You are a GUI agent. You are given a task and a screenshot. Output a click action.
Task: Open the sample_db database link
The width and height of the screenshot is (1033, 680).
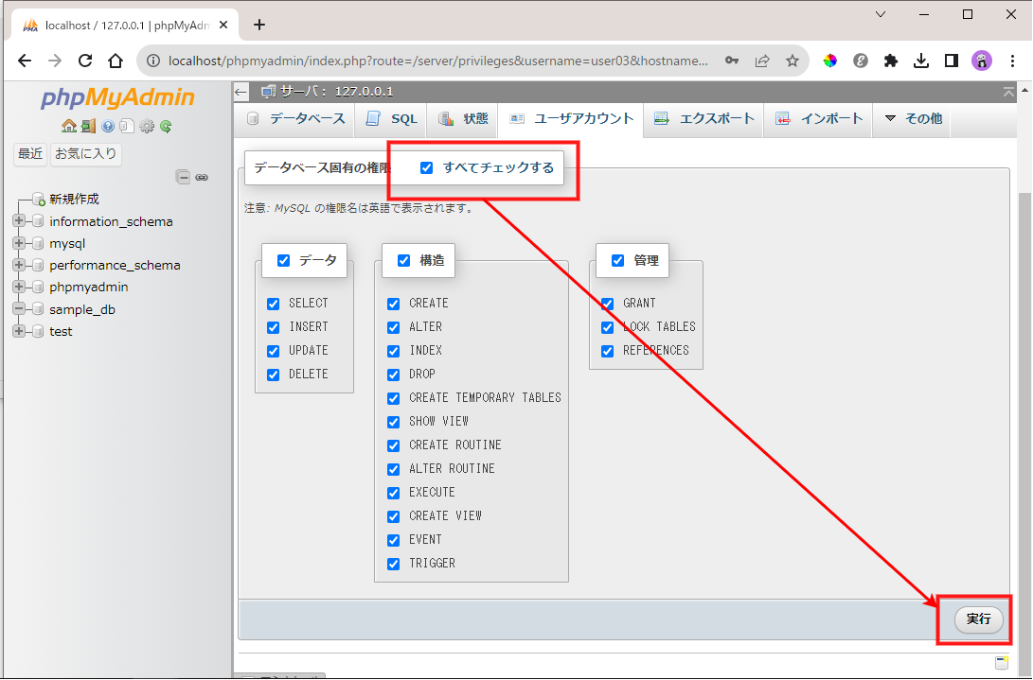[82, 309]
